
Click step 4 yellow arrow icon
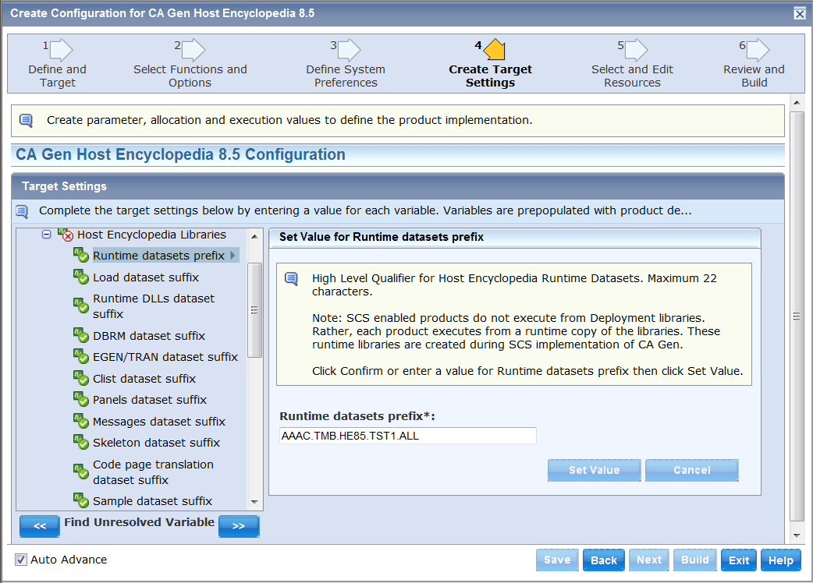[494, 50]
